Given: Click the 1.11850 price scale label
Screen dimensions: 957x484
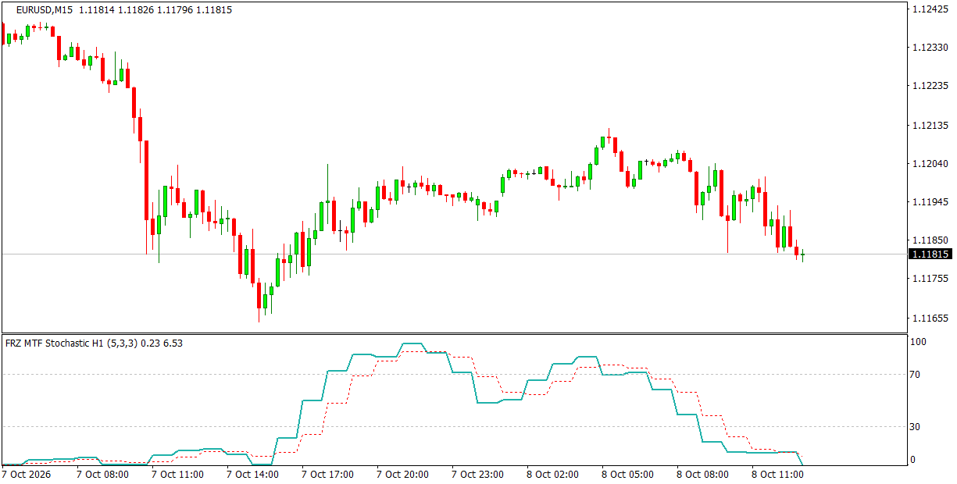Looking at the screenshot, I should [x=930, y=240].
